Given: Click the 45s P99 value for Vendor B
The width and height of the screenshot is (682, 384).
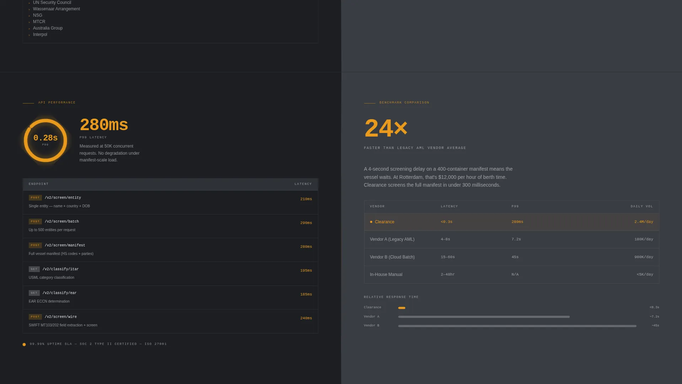Looking at the screenshot, I should [515, 257].
